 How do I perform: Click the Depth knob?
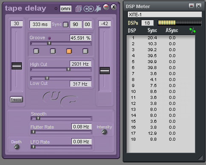coord(17,147)
